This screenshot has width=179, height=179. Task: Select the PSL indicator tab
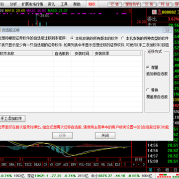(x=20, y=165)
